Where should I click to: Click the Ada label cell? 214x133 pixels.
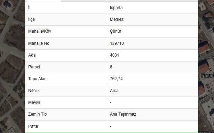pyautogui.click(x=66, y=55)
